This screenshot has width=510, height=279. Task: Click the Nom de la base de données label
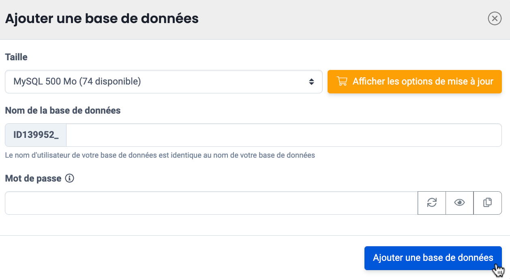63,110
